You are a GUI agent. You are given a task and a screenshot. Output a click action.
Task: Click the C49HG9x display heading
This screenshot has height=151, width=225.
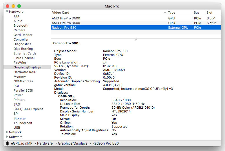[x=67, y=96]
